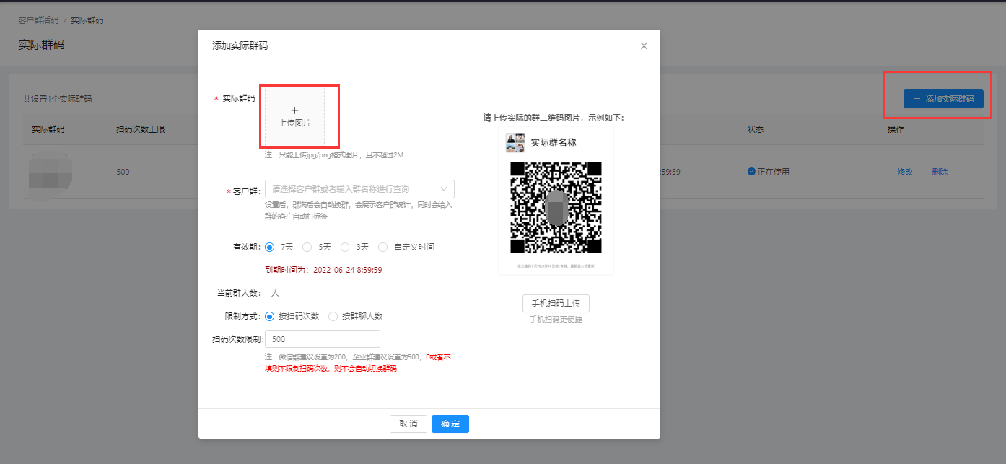Click the 手机扫码更便捷 hint text
Screen dimensions: 1006x464
(x=556, y=319)
